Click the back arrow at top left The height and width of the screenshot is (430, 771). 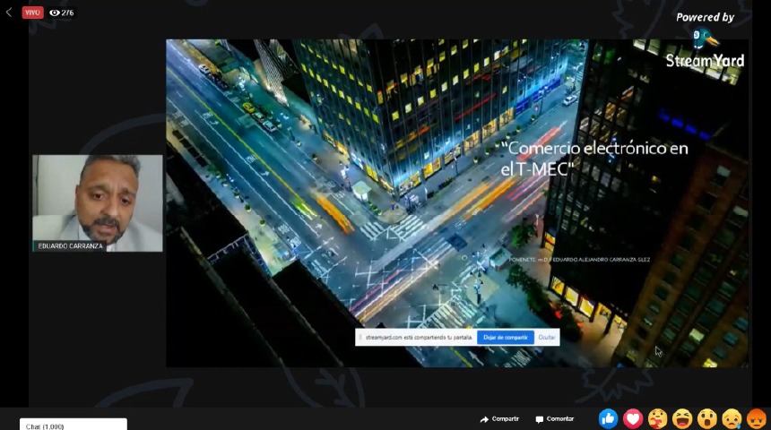tap(9, 13)
